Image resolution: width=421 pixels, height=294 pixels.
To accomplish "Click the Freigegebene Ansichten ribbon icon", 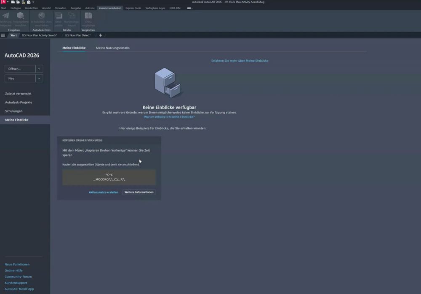I will pyautogui.click(x=20, y=16).
